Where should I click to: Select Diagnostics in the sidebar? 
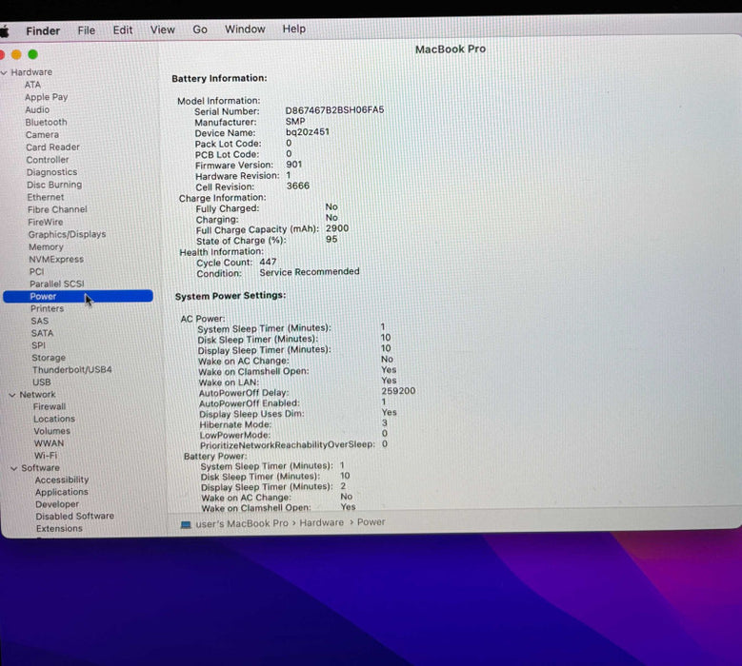(51, 172)
